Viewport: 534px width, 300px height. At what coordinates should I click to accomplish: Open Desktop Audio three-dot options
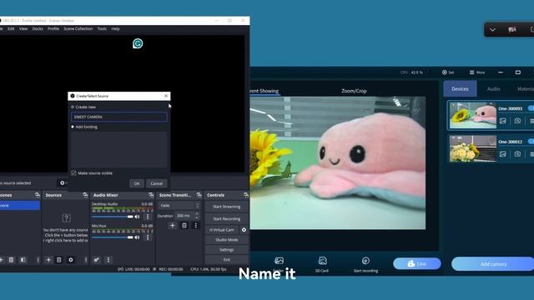pos(148,217)
